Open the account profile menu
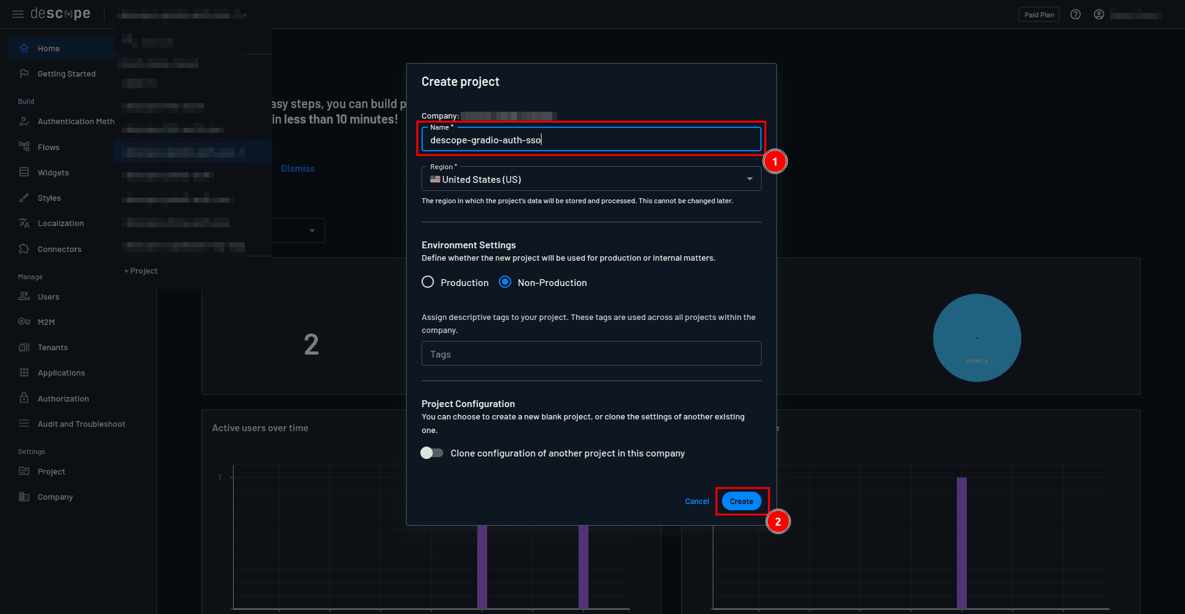This screenshot has width=1185, height=614. [x=1098, y=14]
